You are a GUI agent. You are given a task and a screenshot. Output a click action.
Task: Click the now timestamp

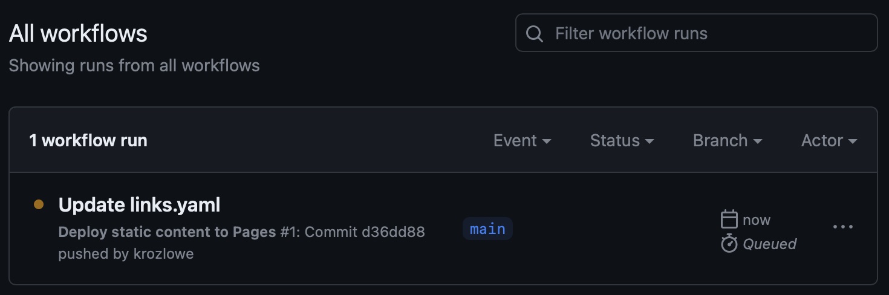(757, 220)
